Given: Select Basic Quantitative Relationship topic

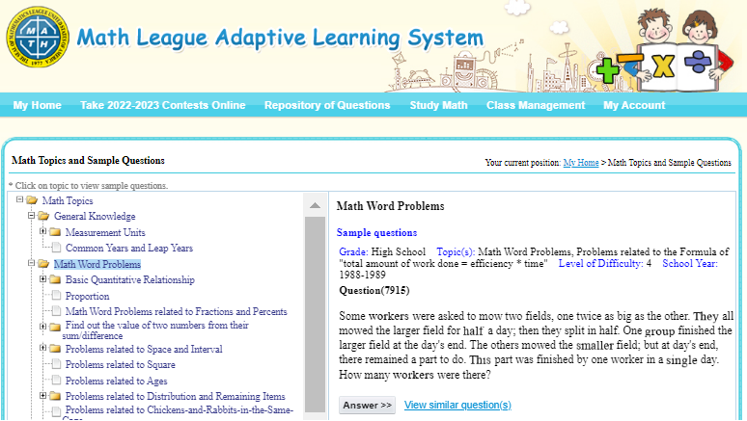Looking at the screenshot, I should [x=130, y=279].
